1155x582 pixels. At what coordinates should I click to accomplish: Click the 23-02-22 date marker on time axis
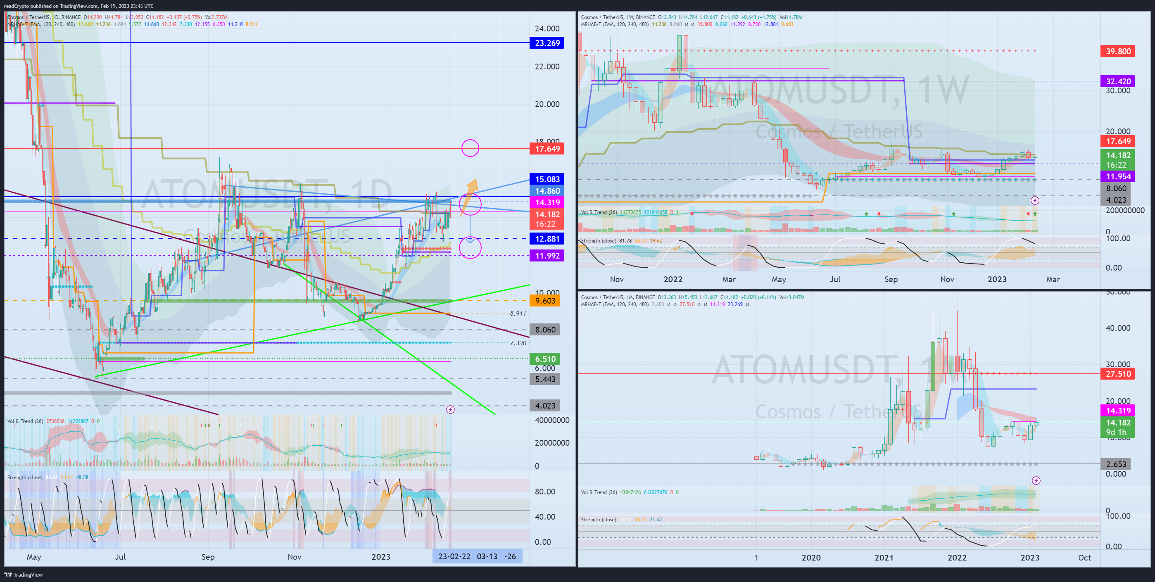(454, 556)
